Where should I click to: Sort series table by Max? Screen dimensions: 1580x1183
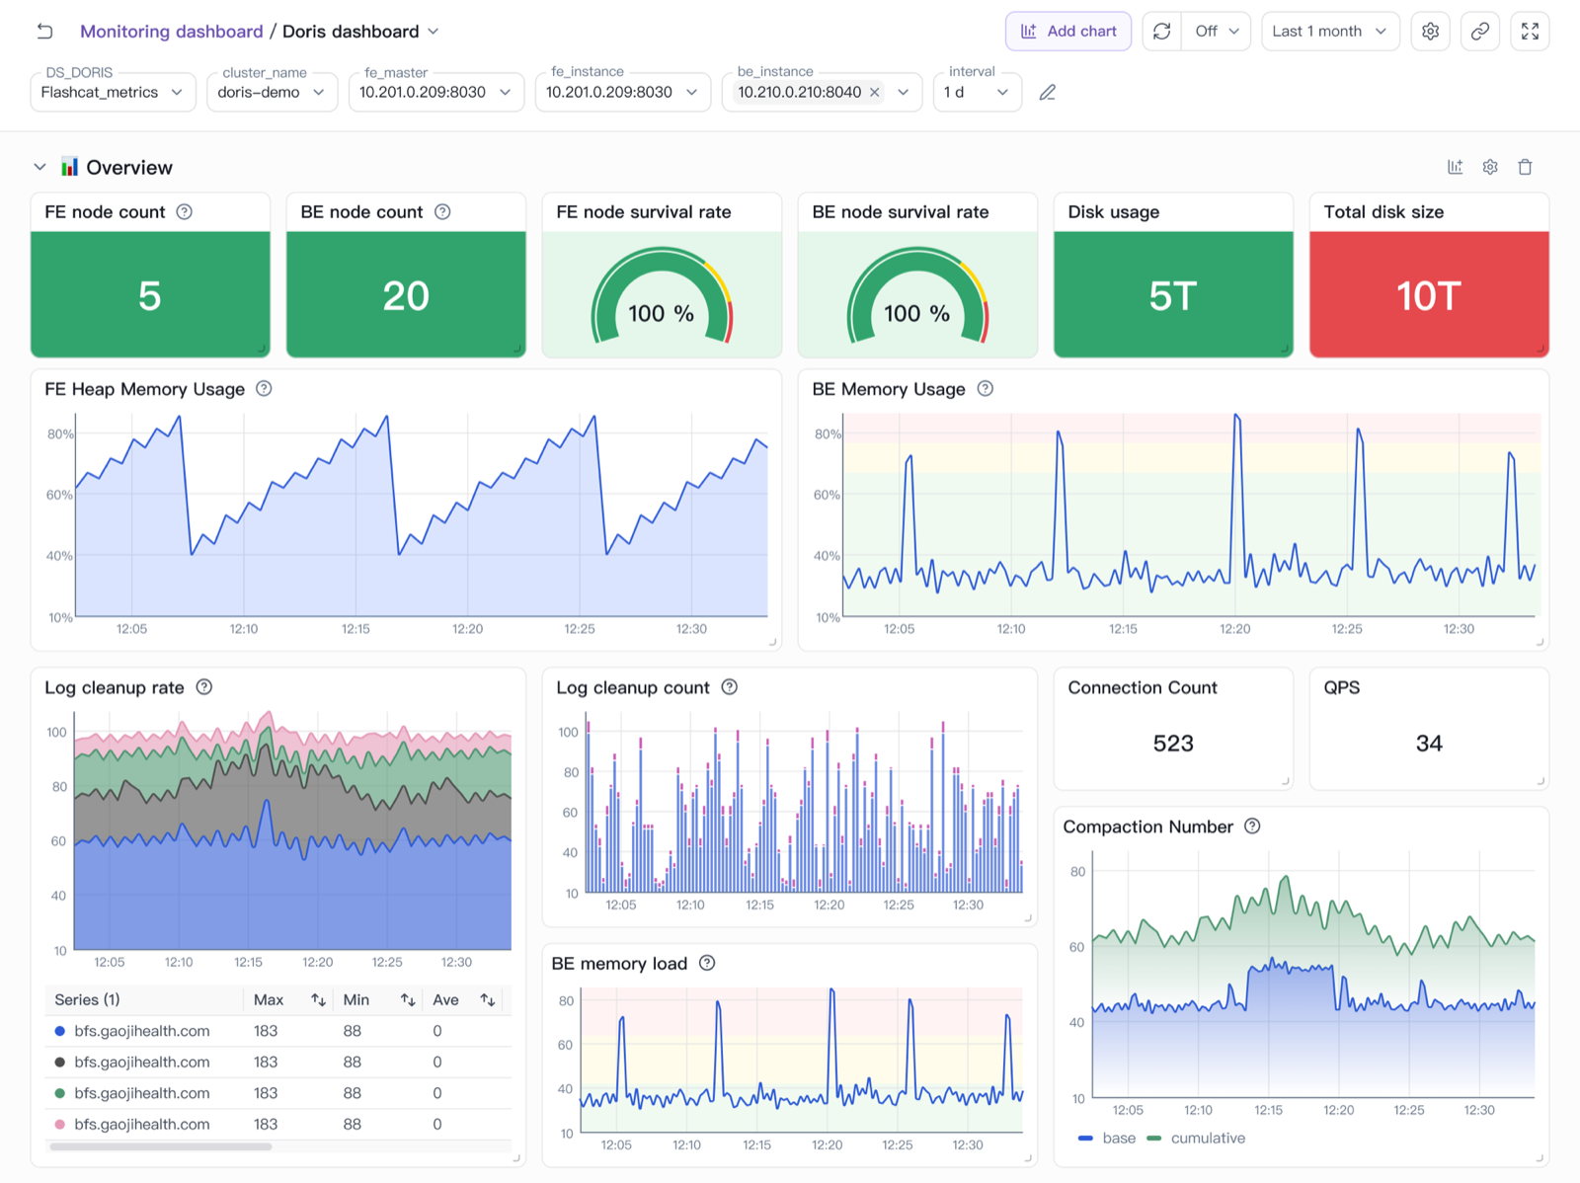point(318,999)
